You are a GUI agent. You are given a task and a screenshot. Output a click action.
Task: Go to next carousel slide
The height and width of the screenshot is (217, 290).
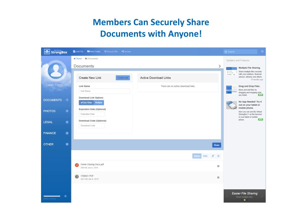pos(262,196)
